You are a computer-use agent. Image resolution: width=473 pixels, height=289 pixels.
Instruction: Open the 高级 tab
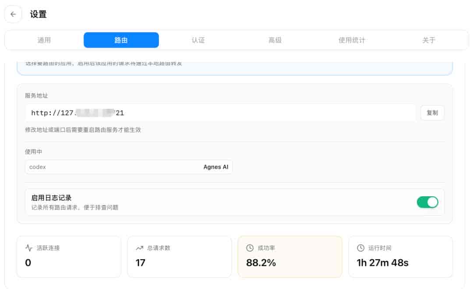pos(275,40)
